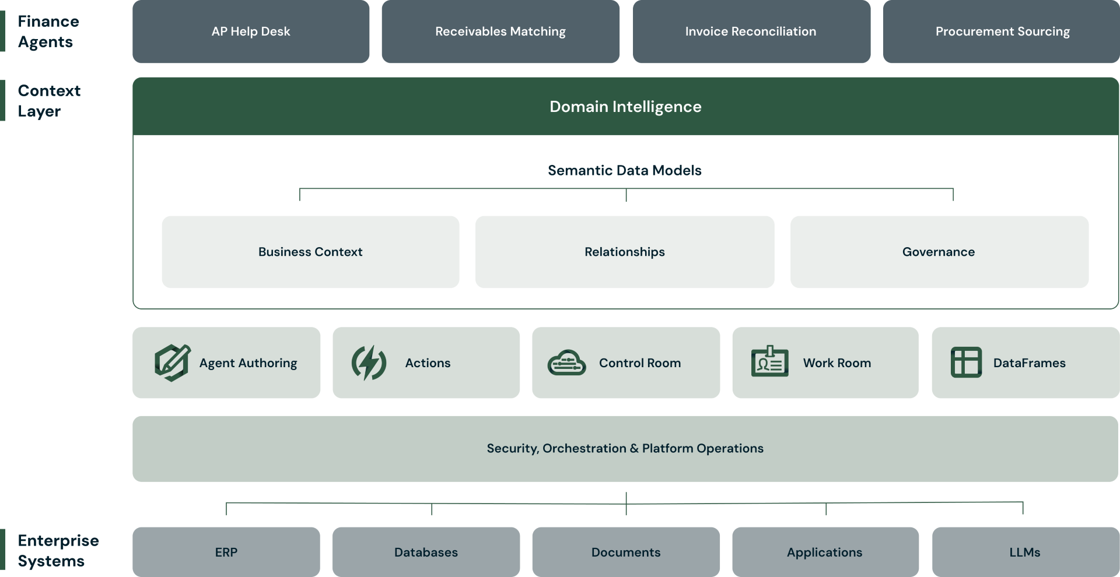This screenshot has width=1120, height=577.
Task: Select the ERP enterprise system box
Action: (226, 552)
